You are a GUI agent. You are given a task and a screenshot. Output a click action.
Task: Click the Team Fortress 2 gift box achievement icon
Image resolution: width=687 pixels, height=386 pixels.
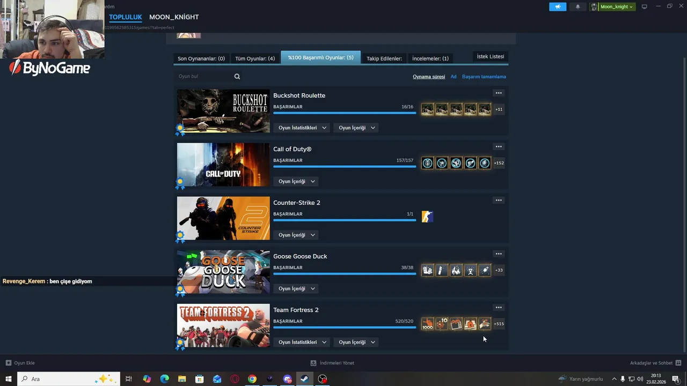(x=456, y=324)
